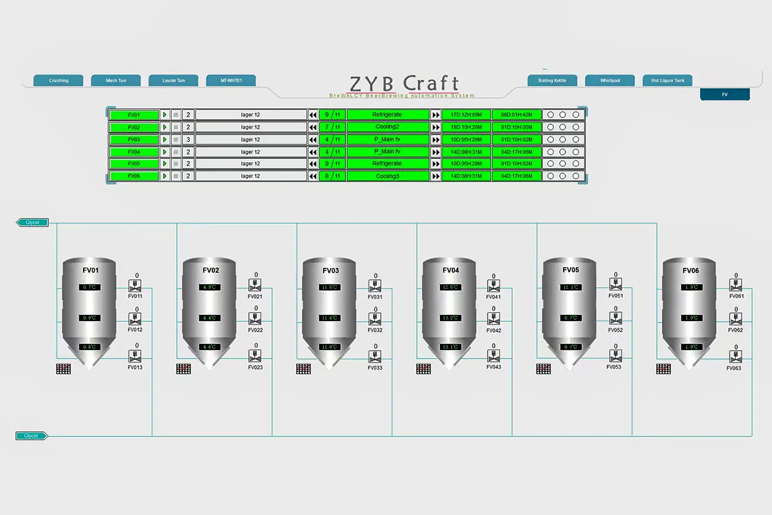
Task: Click the green FV05 button in table
Action: [134, 164]
